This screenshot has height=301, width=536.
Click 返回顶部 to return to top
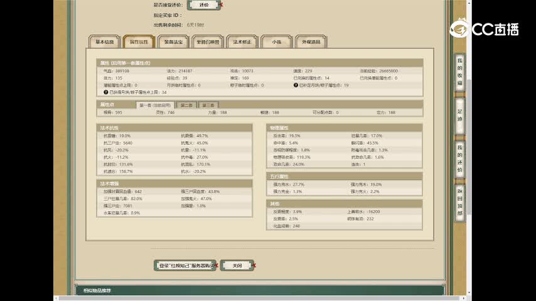click(x=459, y=202)
